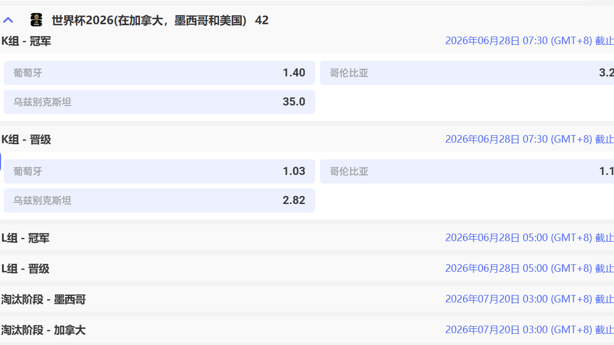The height and width of the screenshot is (345, 614).
Task: Select 哥伦比亚 odds in K组 冠军
Action: (466, 73)
